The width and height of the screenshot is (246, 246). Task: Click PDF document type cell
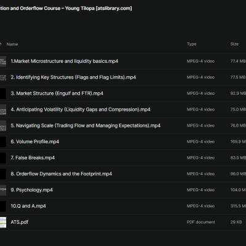tap(200, 222)
